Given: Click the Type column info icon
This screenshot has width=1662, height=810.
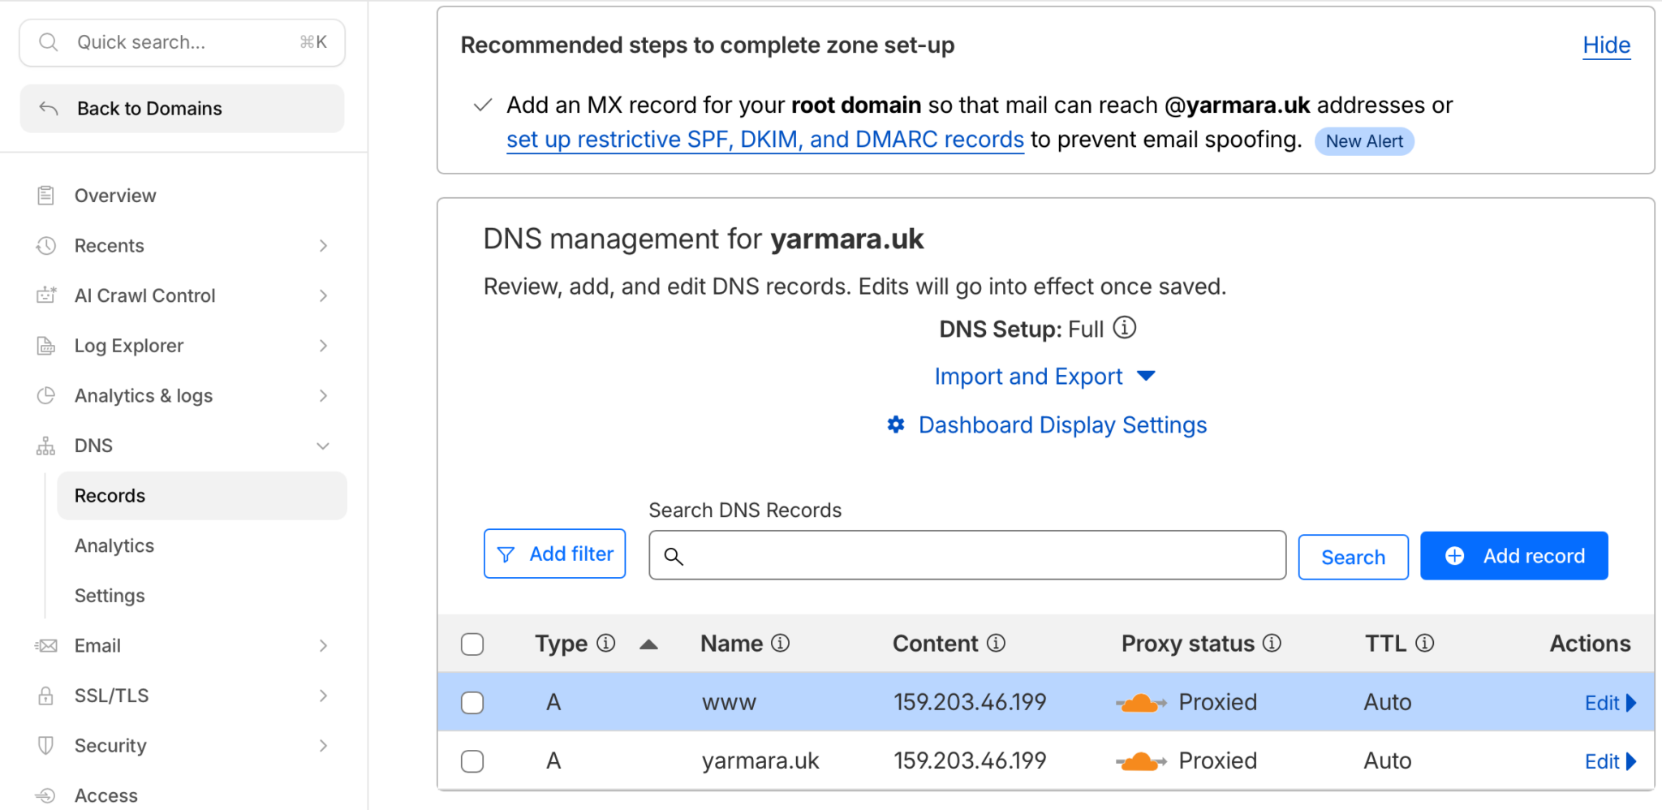Looking at the screenshot, I should tap(606, 644).
